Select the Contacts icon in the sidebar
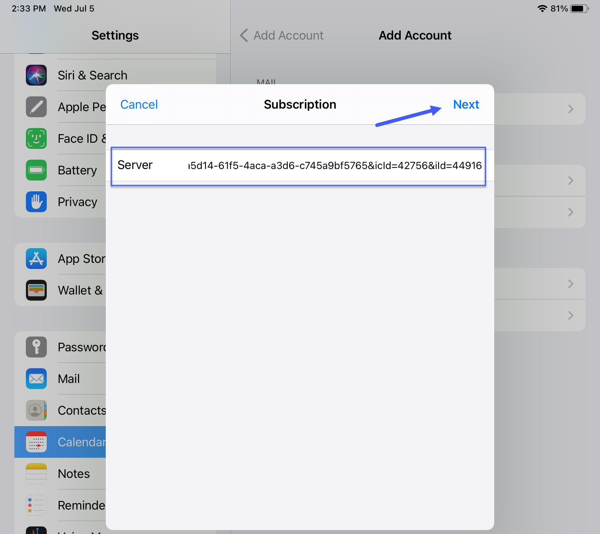Viewport: 600px width, 534px height. 36,410
